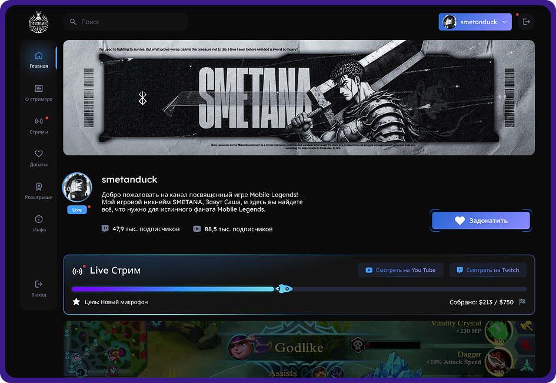The width and height of the screenshot is (556, 383).
Task: Open the Инфо sidebar item
Action: 39,224
